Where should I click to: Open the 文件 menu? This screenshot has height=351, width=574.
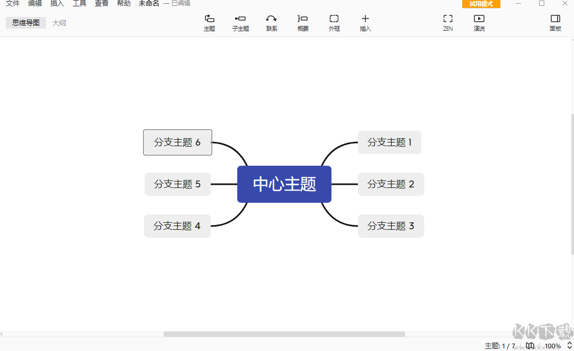point(12,3)
